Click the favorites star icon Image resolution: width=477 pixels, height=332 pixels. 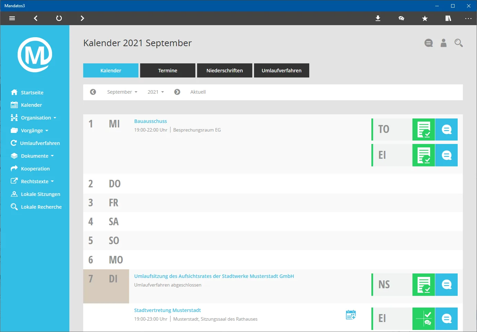click(425, 18)
